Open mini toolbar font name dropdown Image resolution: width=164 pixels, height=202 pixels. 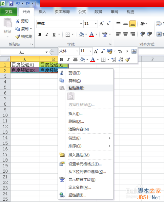(x=77, y=51)
